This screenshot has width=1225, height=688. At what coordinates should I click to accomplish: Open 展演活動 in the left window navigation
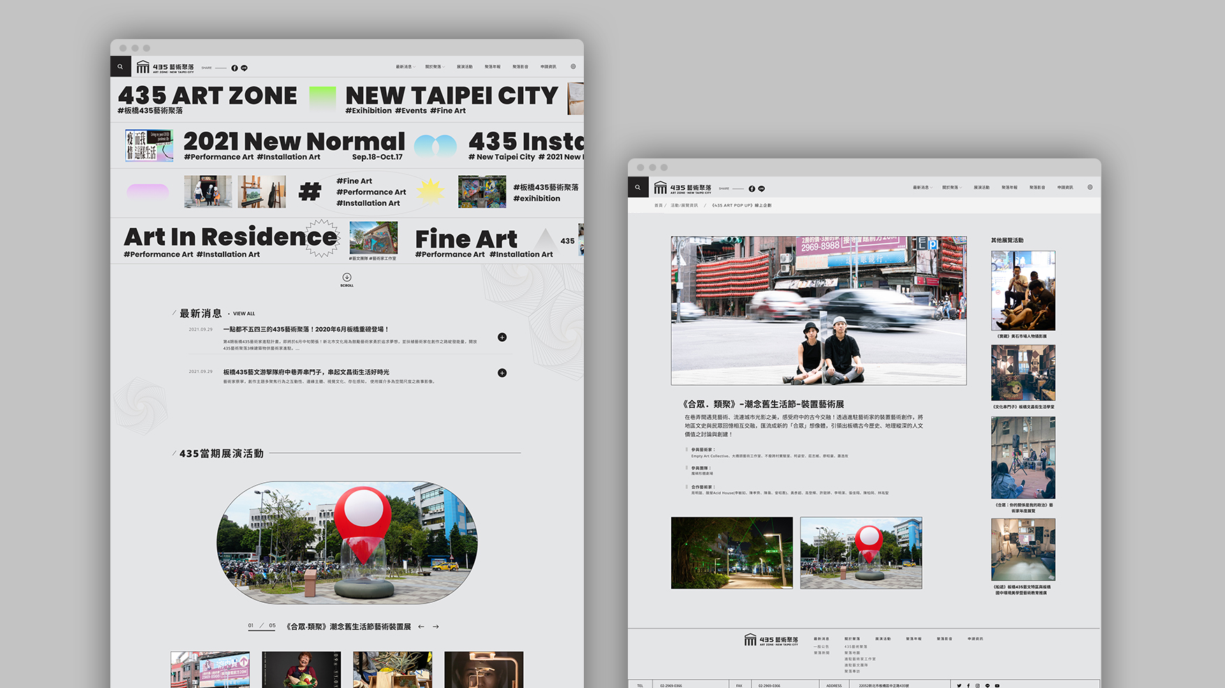click(464, 67)
